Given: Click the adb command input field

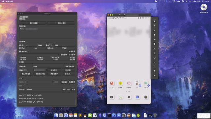Looking at the screenshot, I should click(44, 90).
